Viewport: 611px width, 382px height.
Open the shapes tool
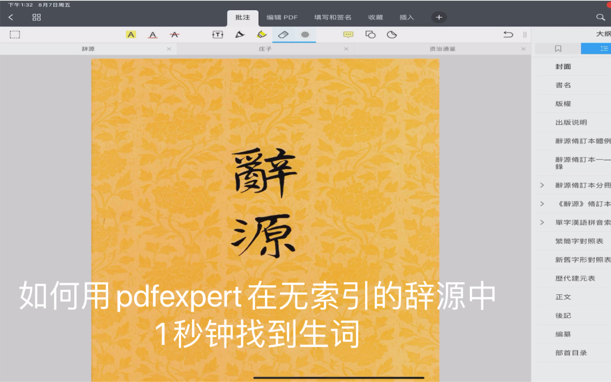pyautogui.click(x=370, y=35)
